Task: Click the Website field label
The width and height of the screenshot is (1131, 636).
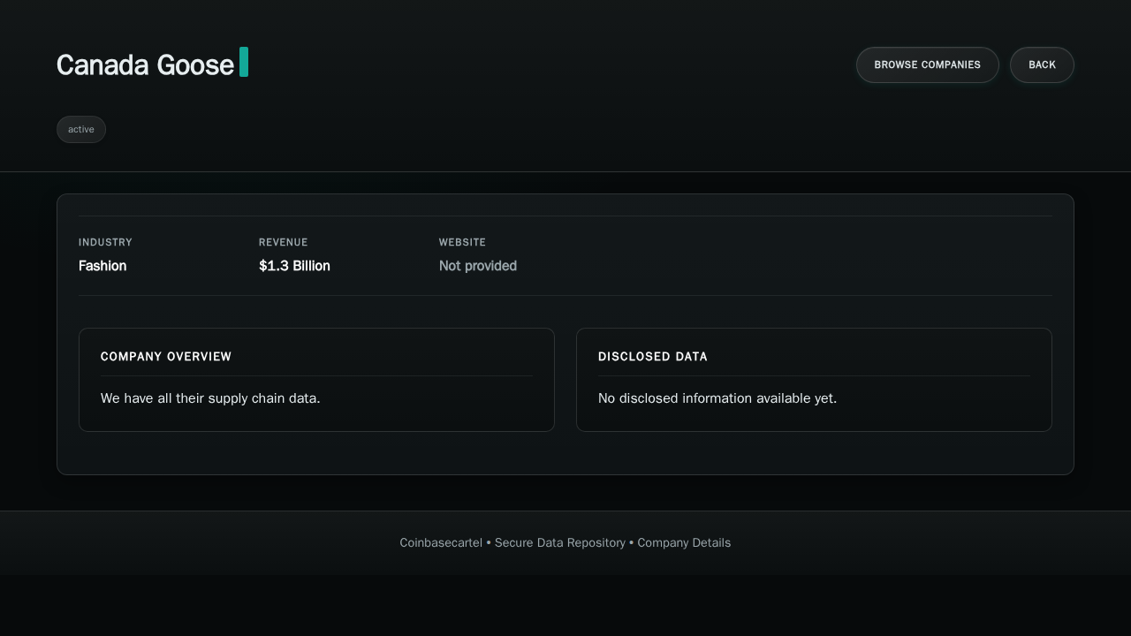Action: [x=462, y=242]
